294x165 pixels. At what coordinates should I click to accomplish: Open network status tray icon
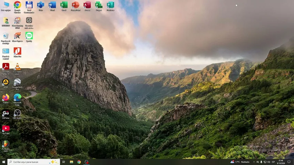[x=265, y=162]
